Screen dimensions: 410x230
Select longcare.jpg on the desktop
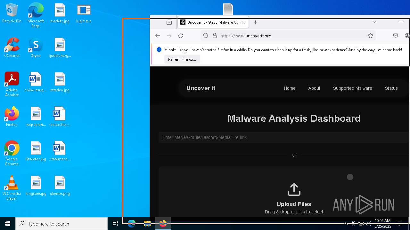coord(36,186)
